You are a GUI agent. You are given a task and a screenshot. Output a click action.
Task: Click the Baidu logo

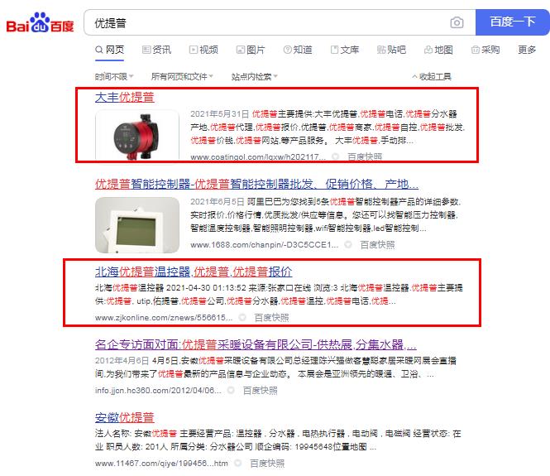40,23
